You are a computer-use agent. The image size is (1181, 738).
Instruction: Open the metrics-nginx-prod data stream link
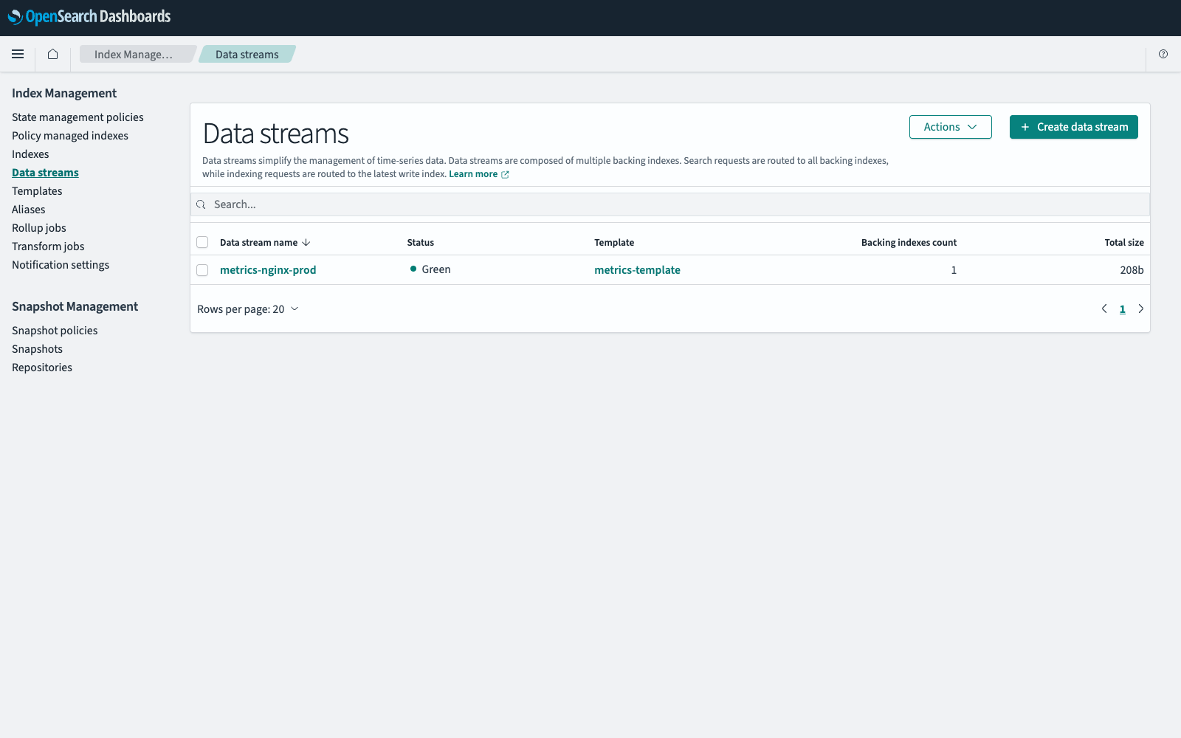[x=268, y=270]
